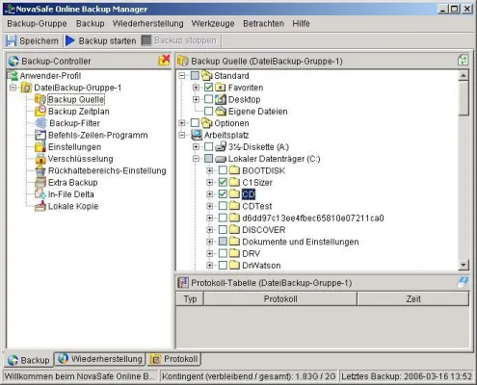Expand the DrWatson folder
477x385 pixels.
point(210,266)
